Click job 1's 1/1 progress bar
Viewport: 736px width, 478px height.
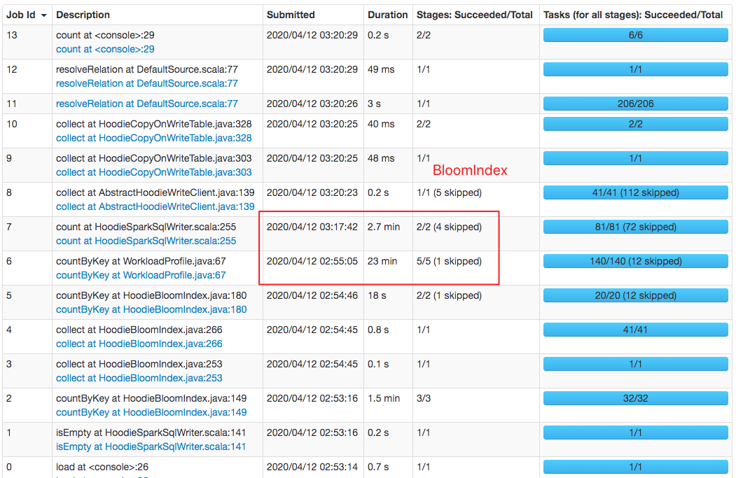click(636, 433)
